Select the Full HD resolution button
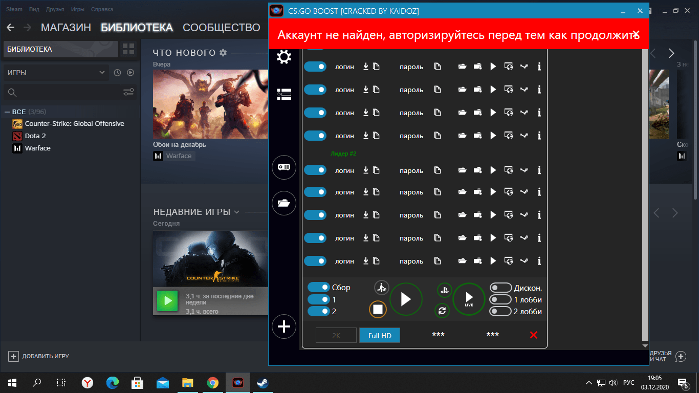Viewport: 699px width, 393px height. [x=380, y=336]
